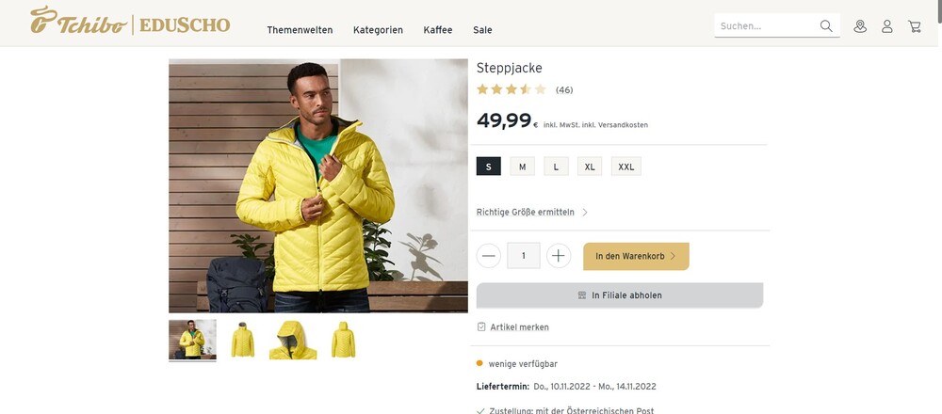The image size is (942, 414).
Task: Click the Suchen search field
Action: click(766, 25)
